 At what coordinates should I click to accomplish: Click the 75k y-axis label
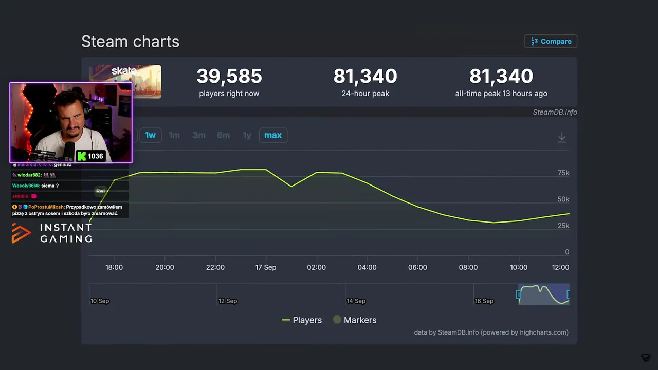[563, 173]
